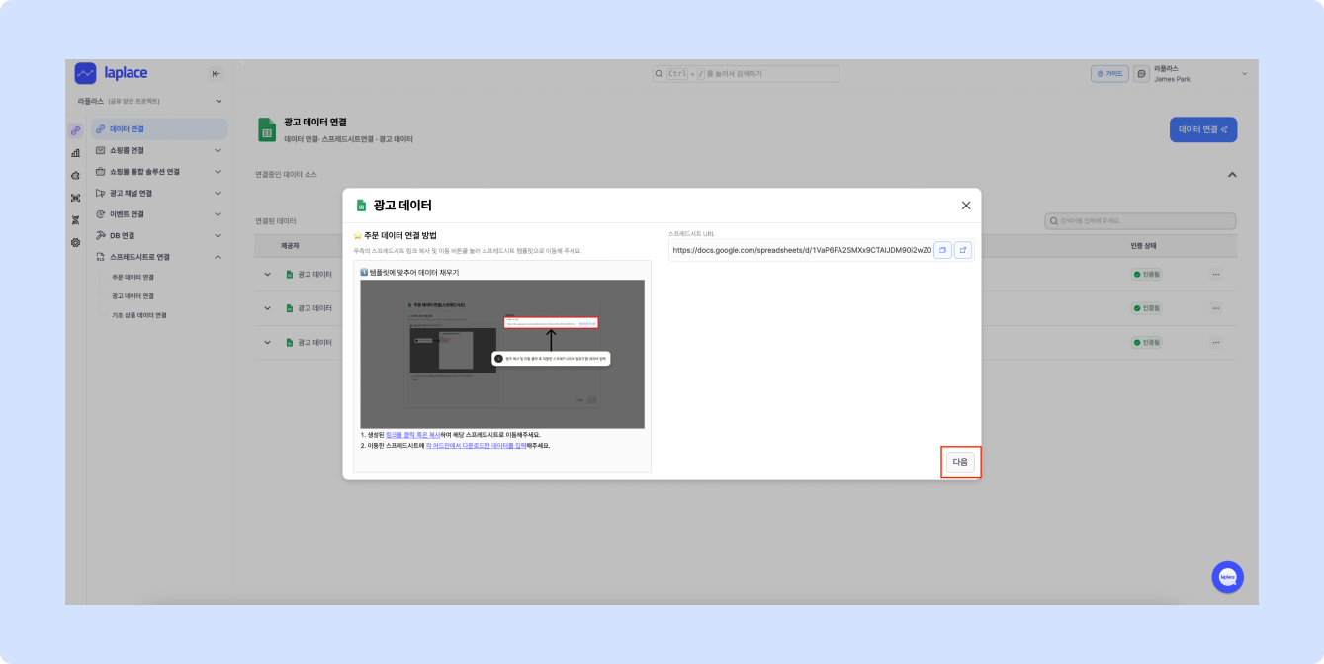Viewport: 1324px width, 664px height.
Task: Click the 다음 button
Action: click(960, 462)
